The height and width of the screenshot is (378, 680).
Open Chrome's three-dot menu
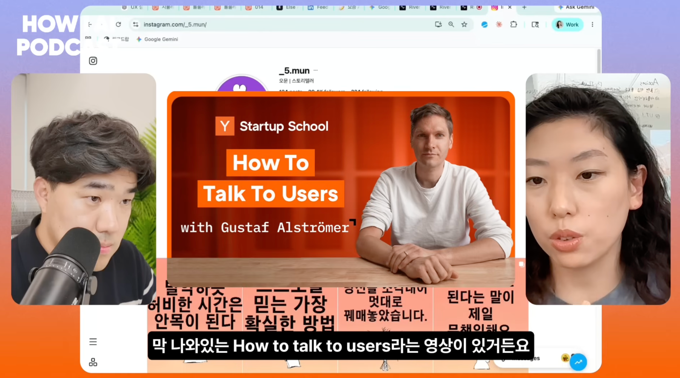pyautogui.click(x=593, y=24)
